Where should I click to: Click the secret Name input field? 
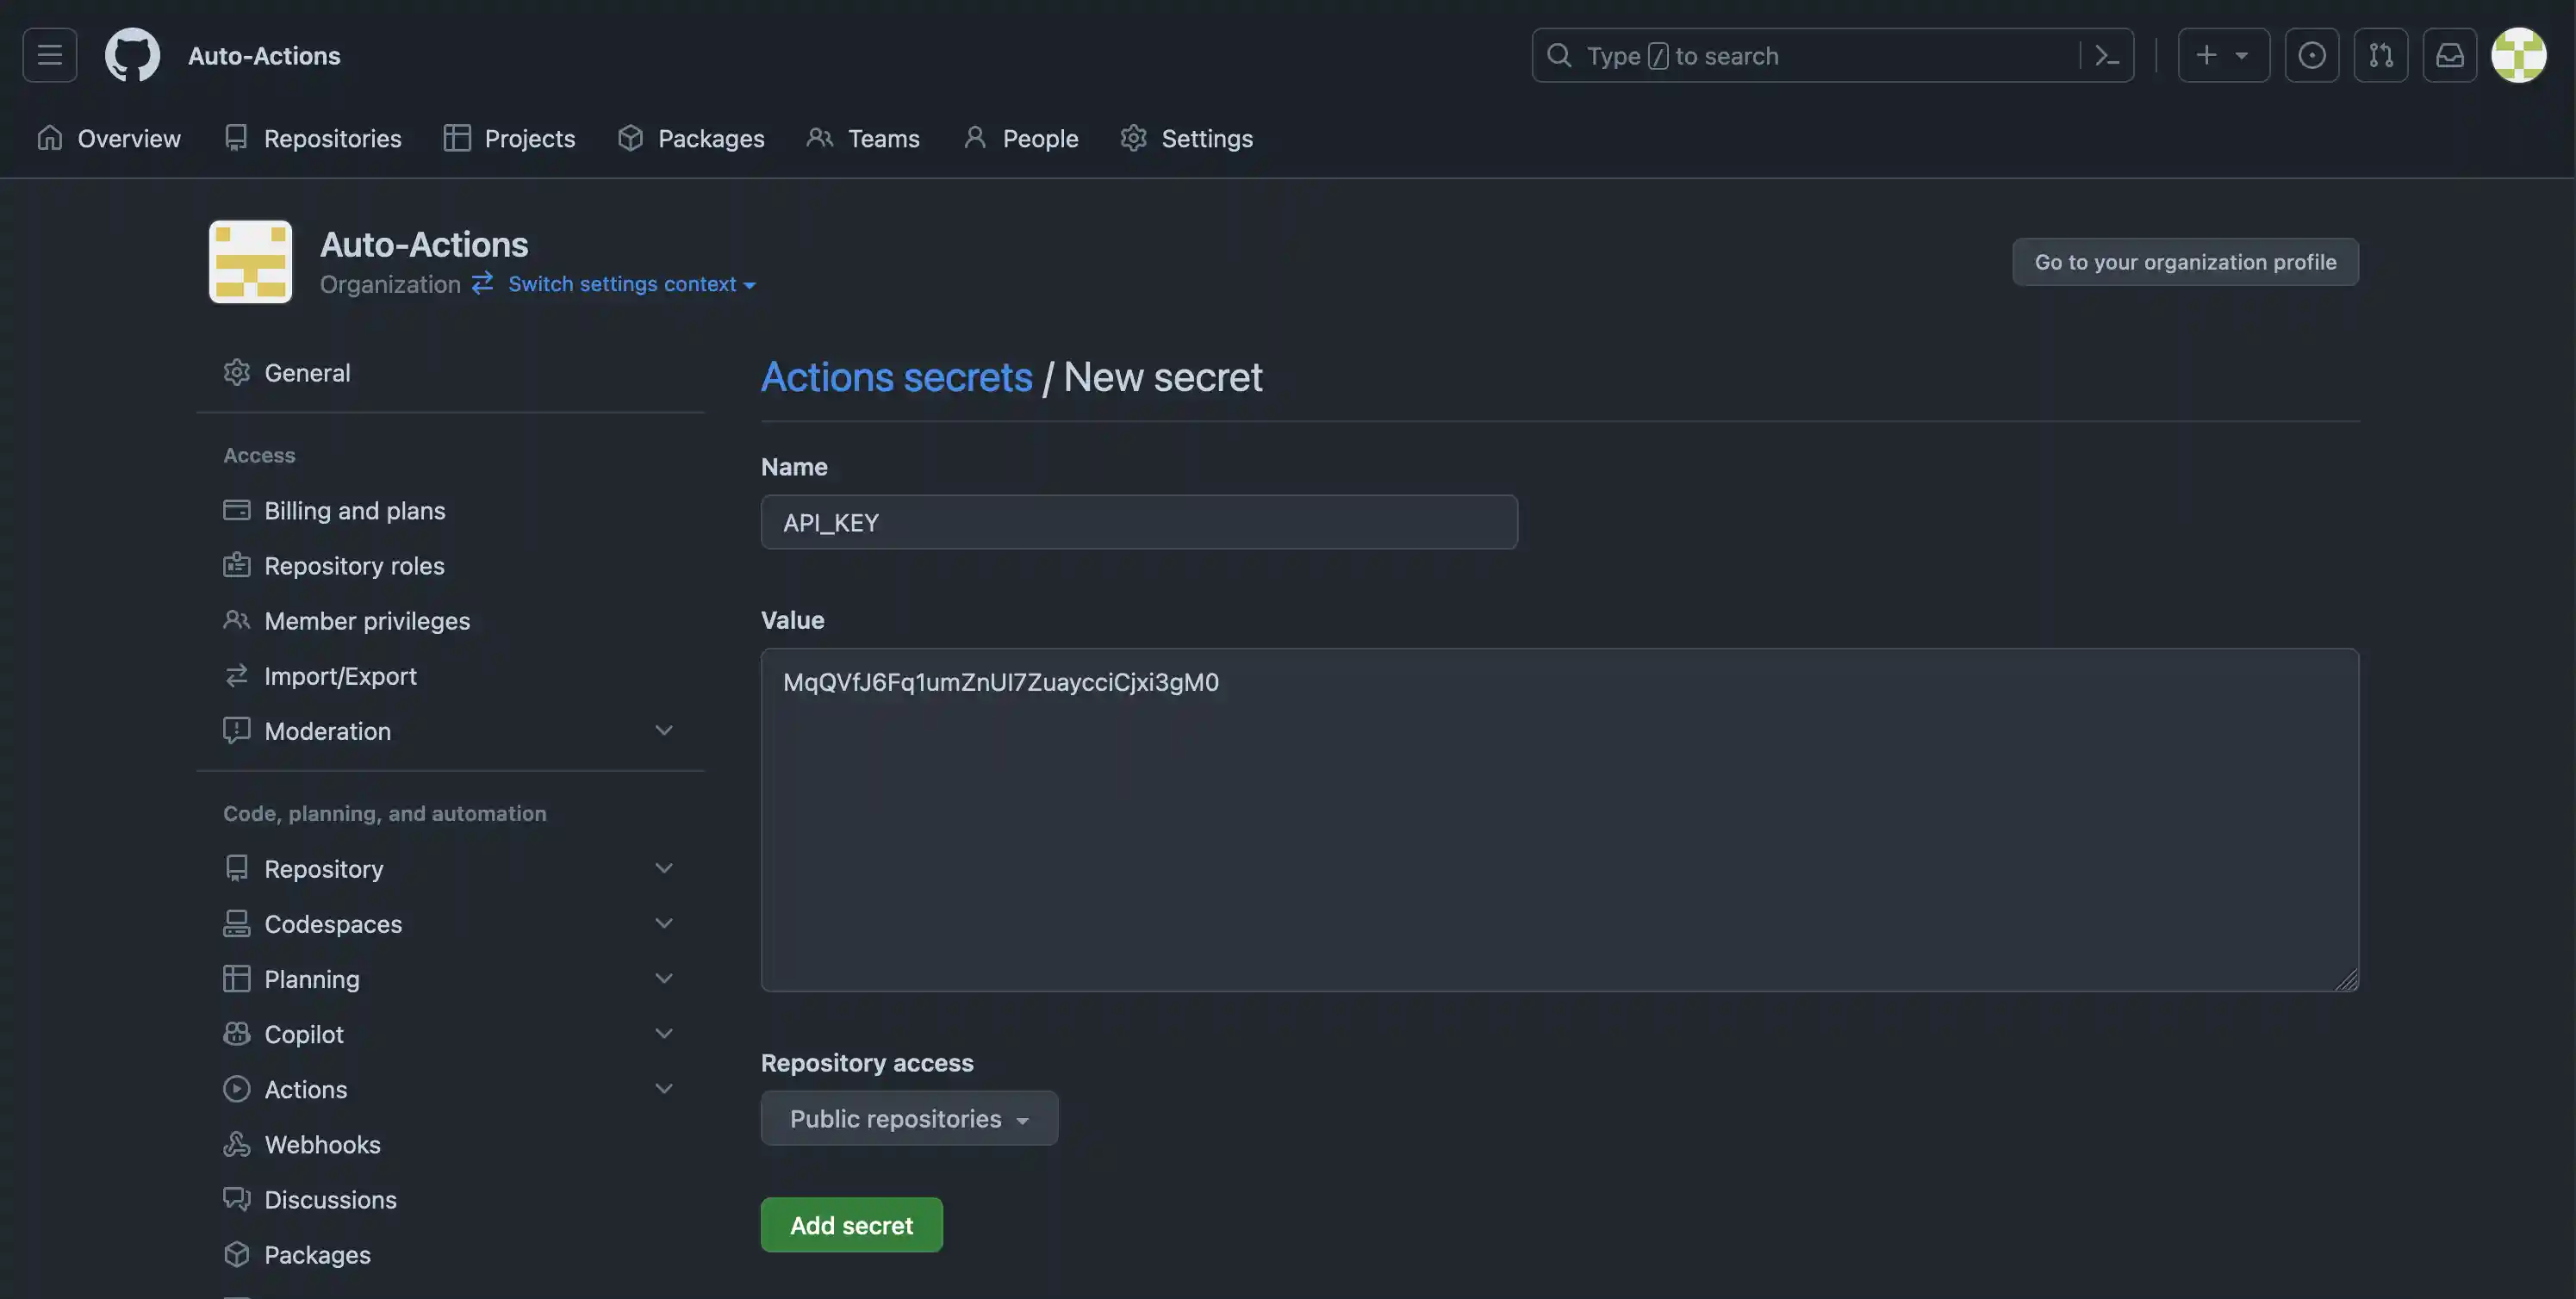tap(1138, 522)
